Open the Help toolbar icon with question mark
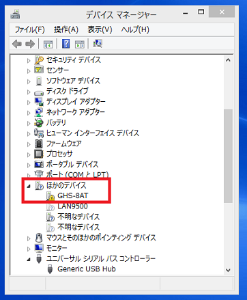 pyautogui.click(x=66, y=44)
